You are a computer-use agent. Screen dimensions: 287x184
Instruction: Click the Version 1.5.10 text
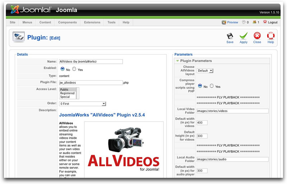(x=269, y=13)
